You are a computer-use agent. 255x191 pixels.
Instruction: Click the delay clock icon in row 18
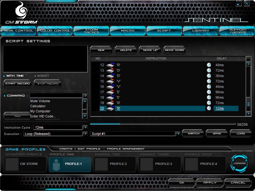[x=209, y=97]
